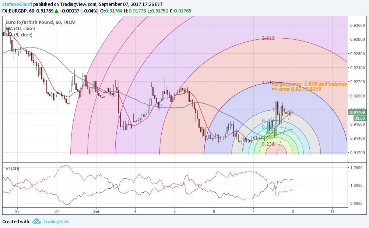Click the TradingView cloud logo icon
Viewport: 369px width, 228px height.
pos(37,221)
